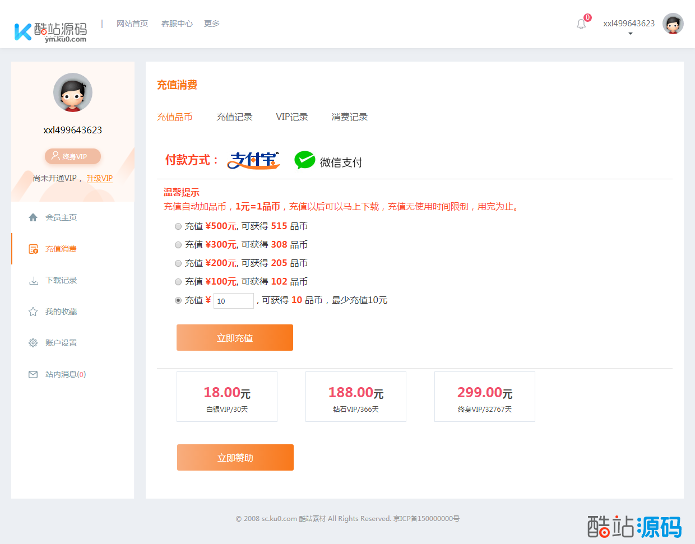The width and height of the screenshot is (695, 544).
Task: Select the ¥300 recharge radio option
Action: (x=178, y=245)
